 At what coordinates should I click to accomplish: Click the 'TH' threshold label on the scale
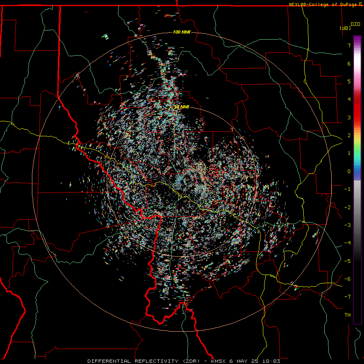(347, 315)
